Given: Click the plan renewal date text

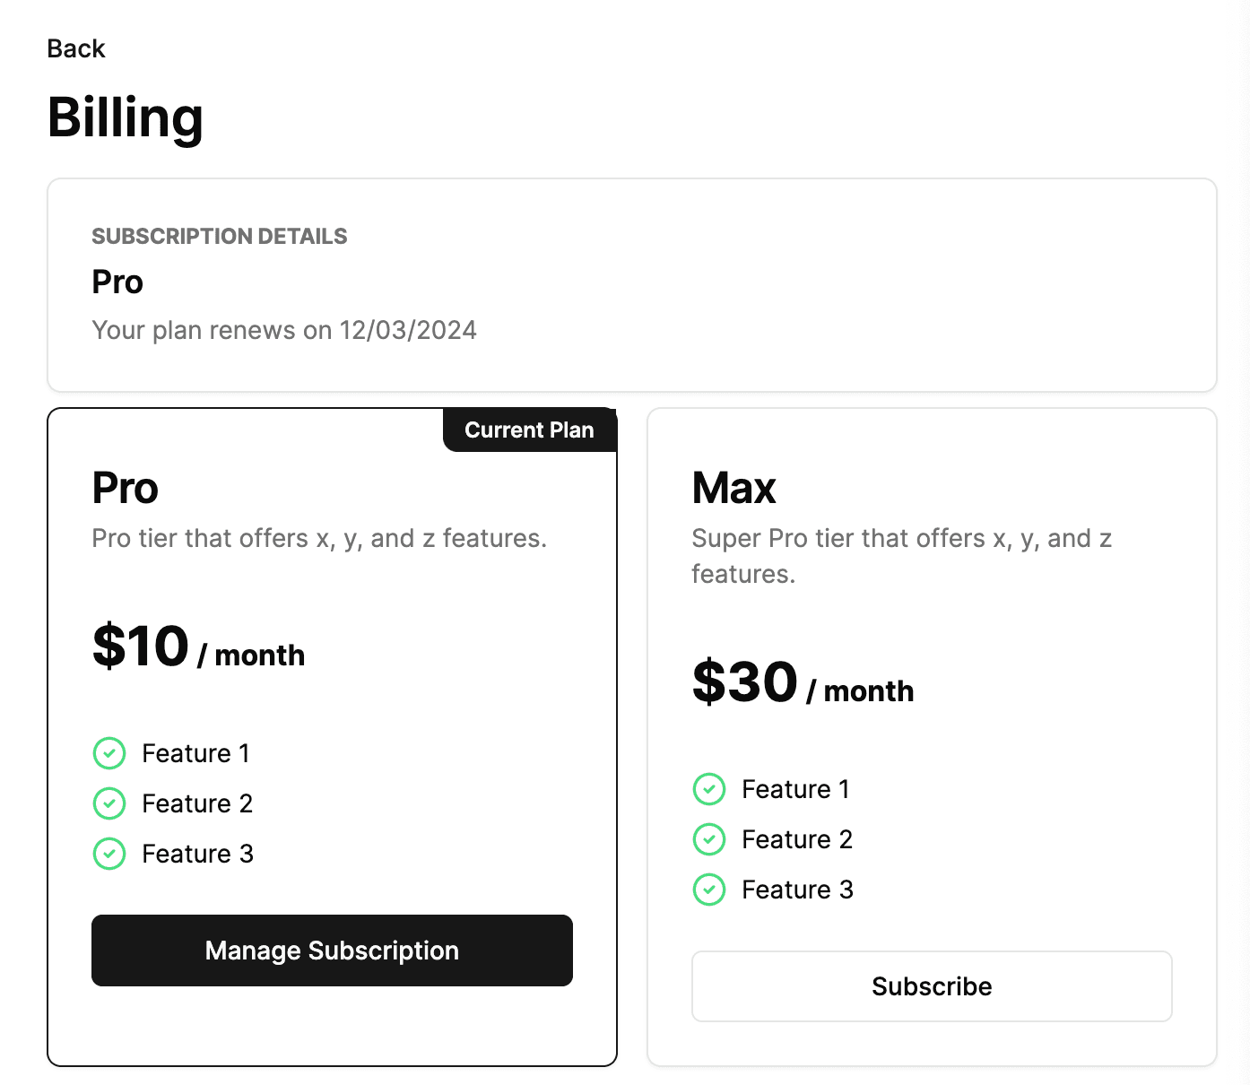Looking at the screenshot, I should coord(284,330).
